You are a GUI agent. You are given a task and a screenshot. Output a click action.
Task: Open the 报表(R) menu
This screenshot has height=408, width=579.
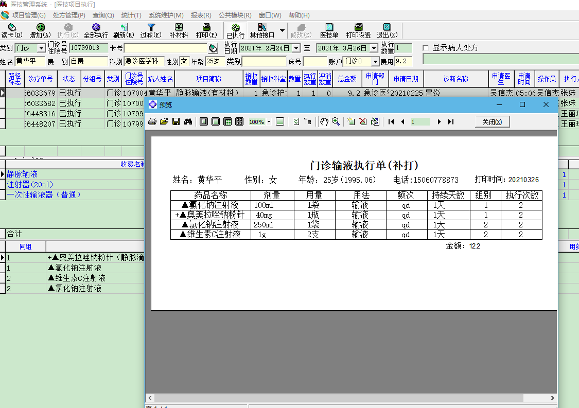(201, 15)
